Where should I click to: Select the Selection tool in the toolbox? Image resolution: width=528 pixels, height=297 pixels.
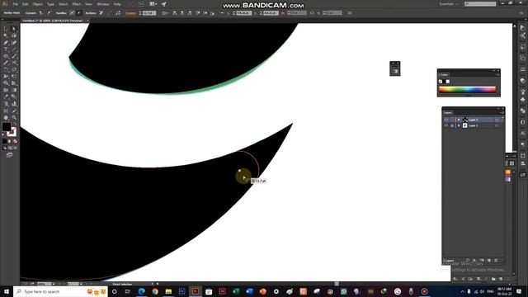click(6, 29)
